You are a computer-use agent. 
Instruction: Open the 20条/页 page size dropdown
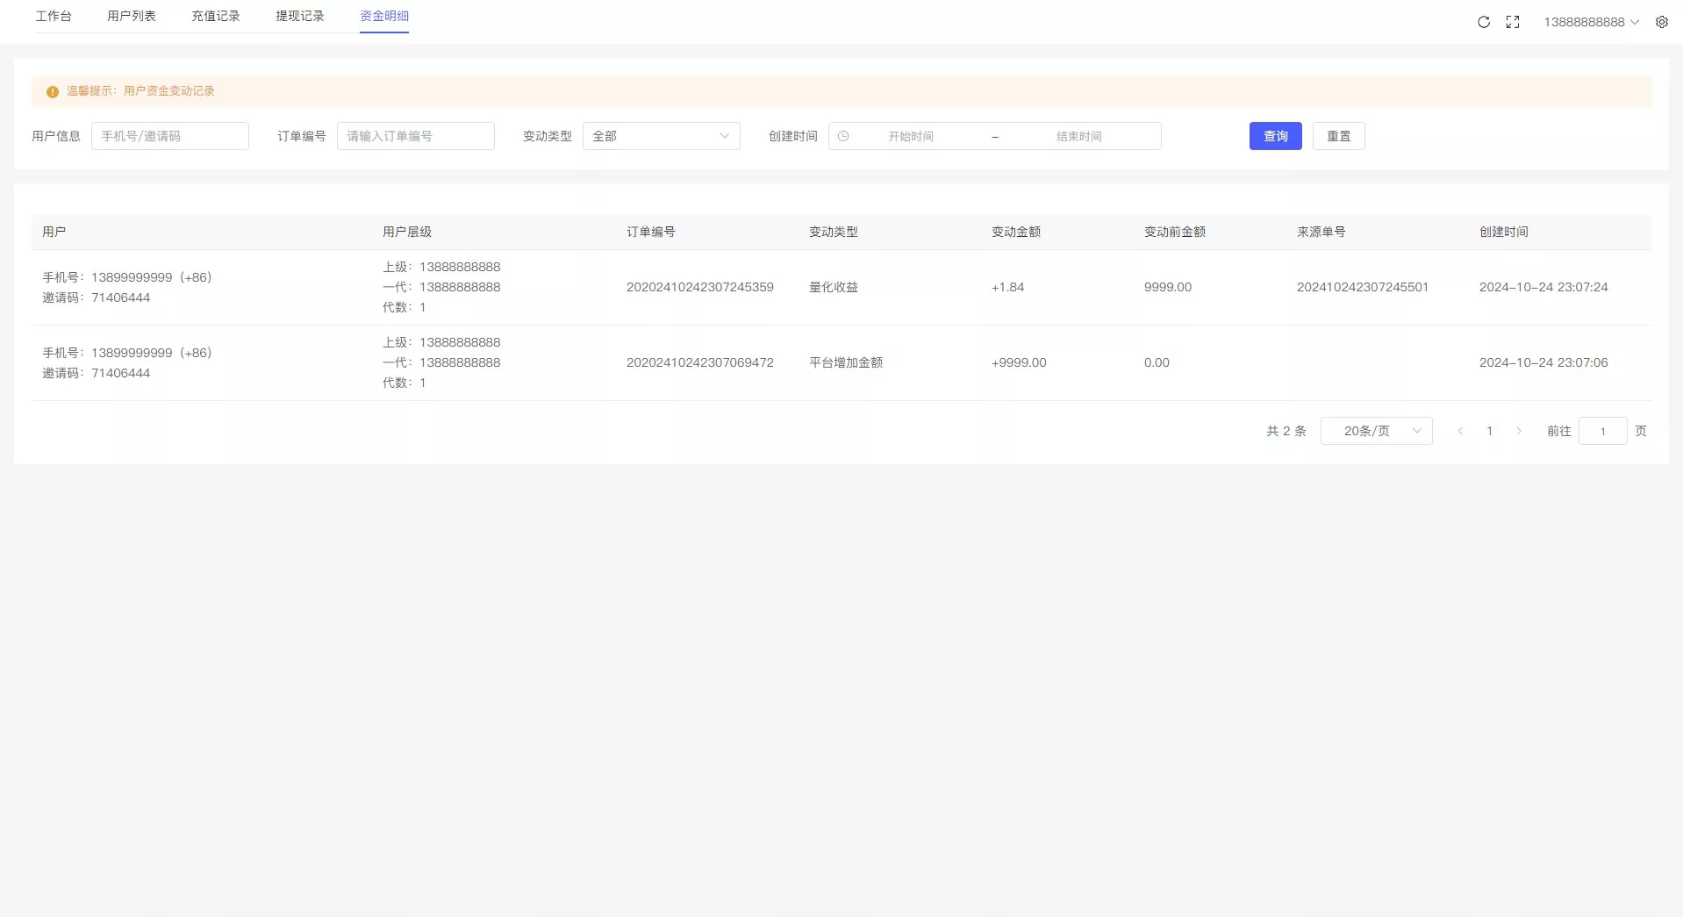point(1375,431)
